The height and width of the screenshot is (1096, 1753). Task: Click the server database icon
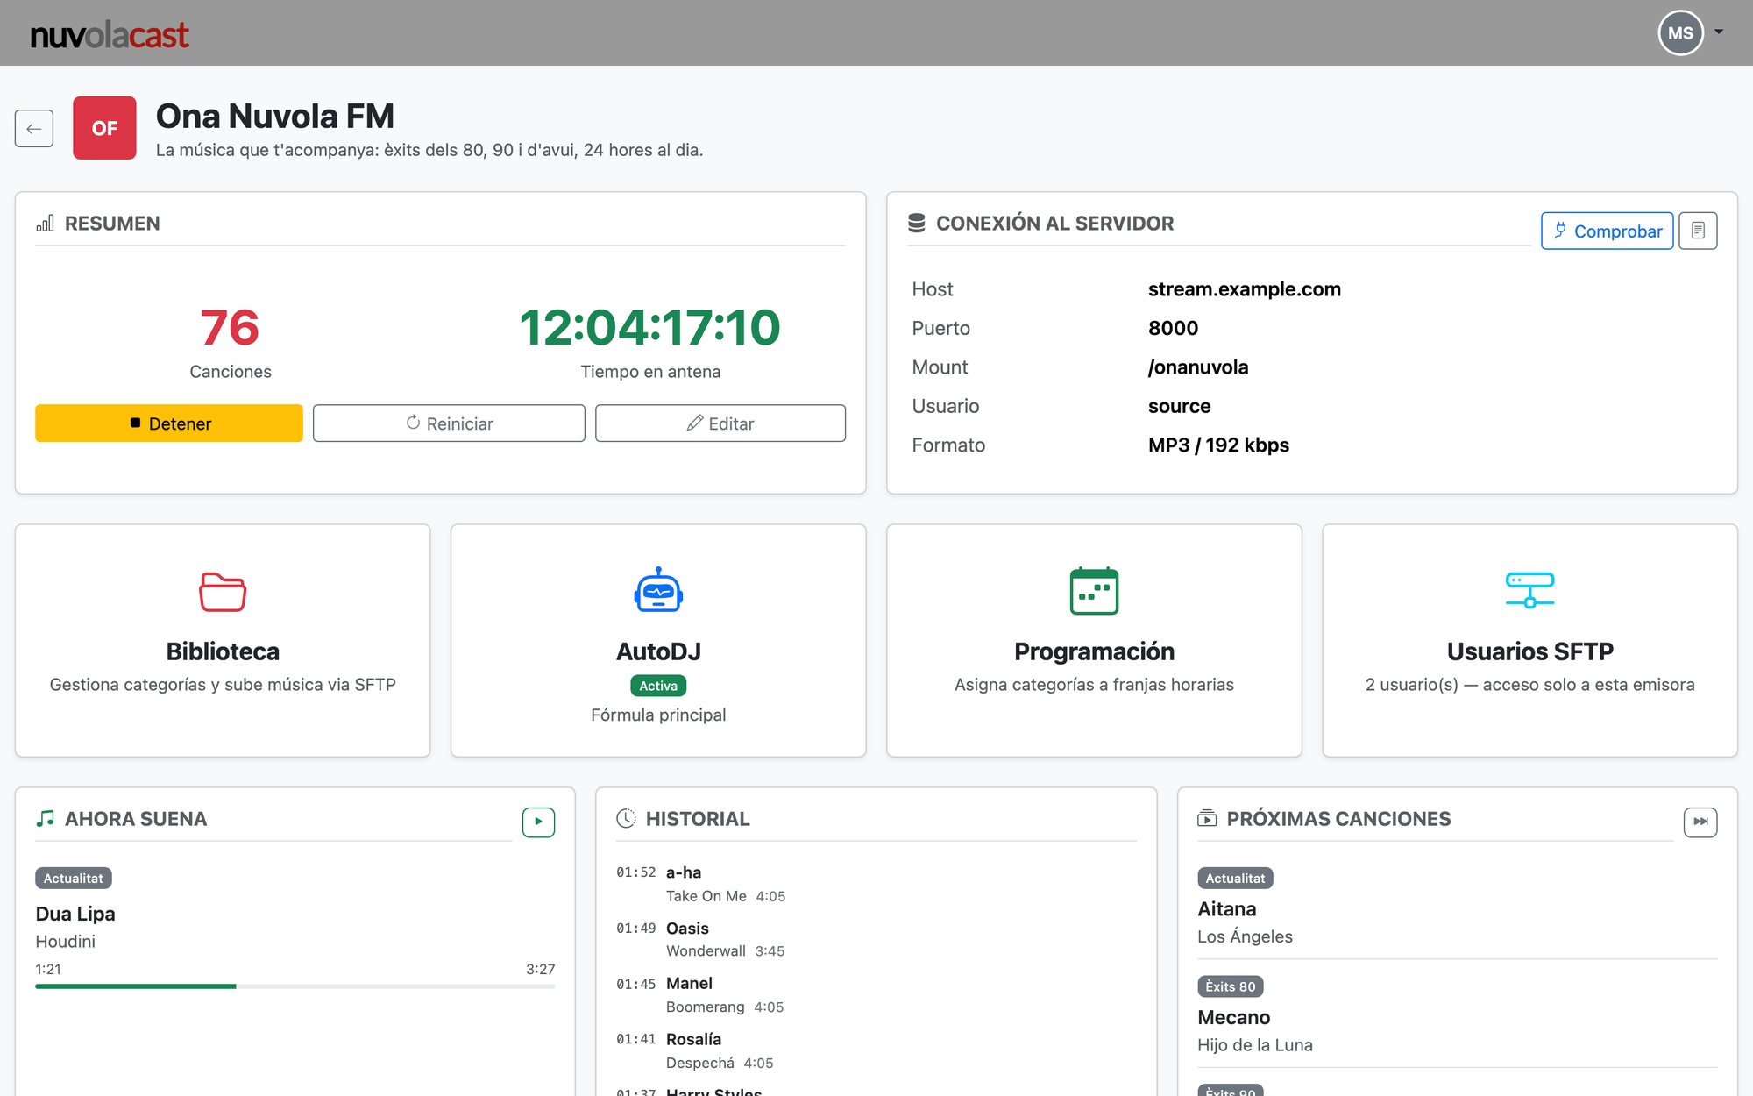[x=917, y=224]
